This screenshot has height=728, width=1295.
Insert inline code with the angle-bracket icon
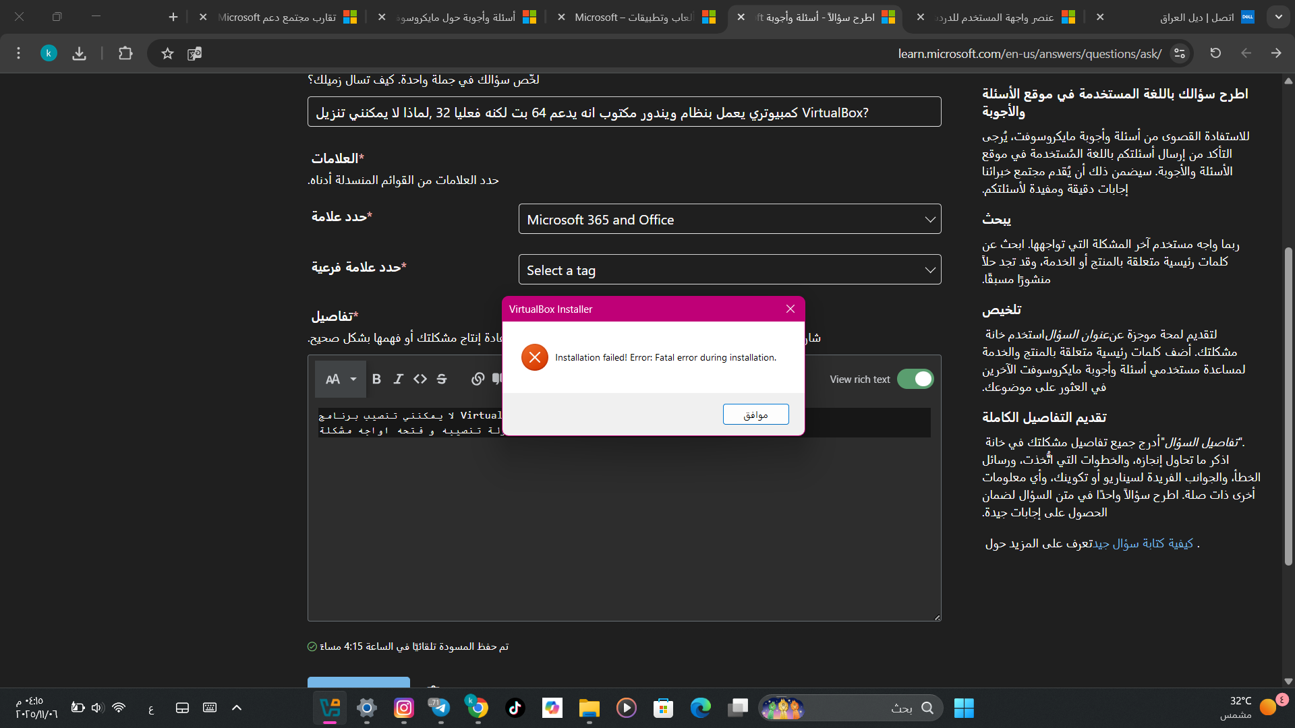click(420, 379)
